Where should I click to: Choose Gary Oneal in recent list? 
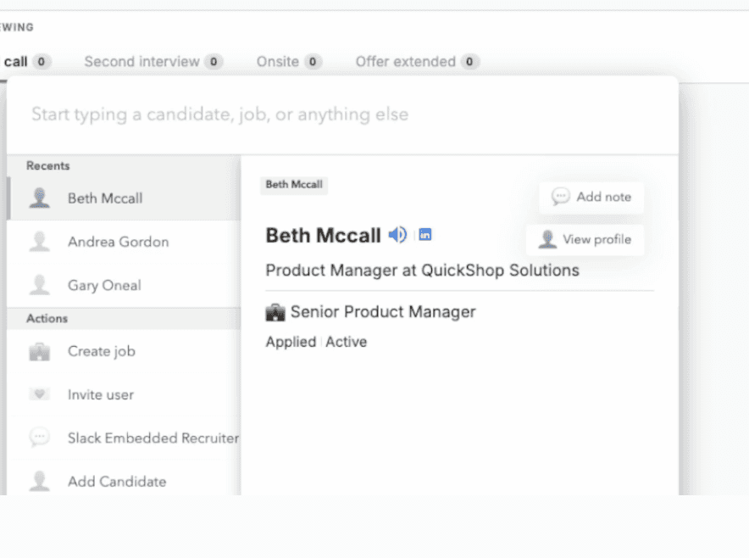tap(104, 286)
